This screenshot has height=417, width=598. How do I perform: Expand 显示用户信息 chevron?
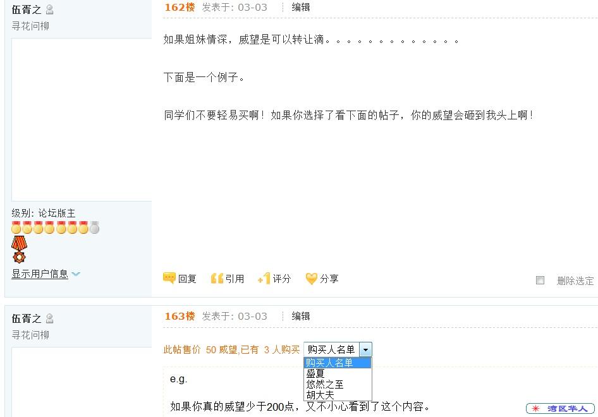(76, 274)
